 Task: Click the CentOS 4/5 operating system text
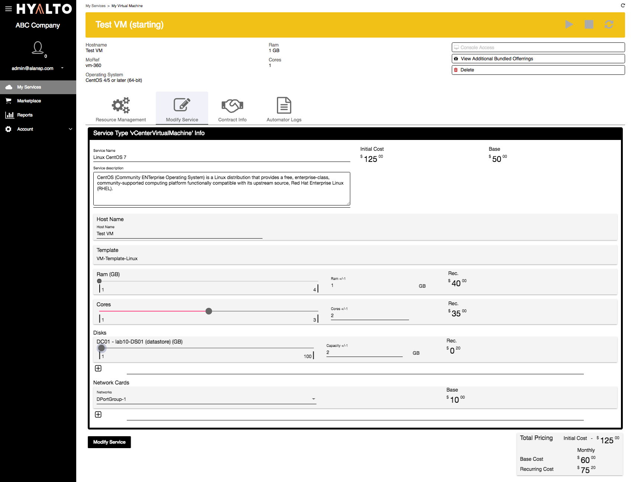pyautogui.click(x=114, y=80)
